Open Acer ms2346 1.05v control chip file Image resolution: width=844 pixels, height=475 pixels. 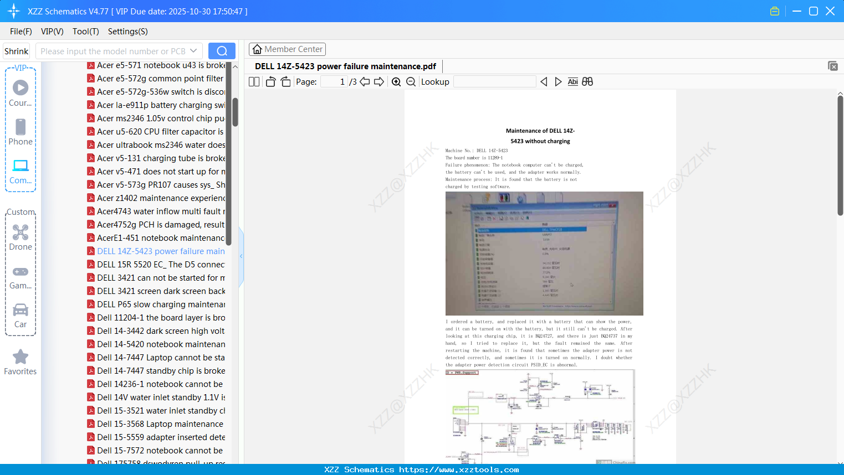(x=156, y=118)
